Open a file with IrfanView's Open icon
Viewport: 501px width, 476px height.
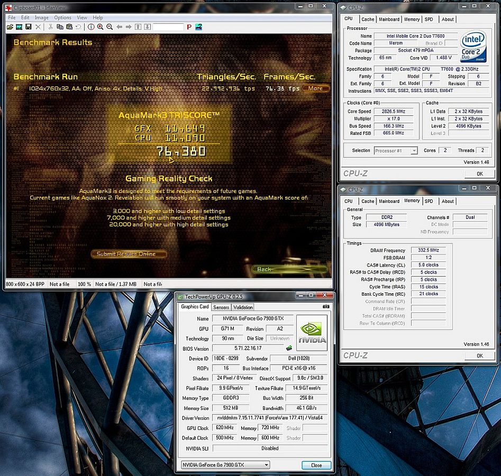coord(10,27)
